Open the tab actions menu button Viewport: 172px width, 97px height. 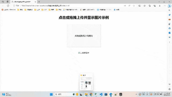[x=8, y=2]
